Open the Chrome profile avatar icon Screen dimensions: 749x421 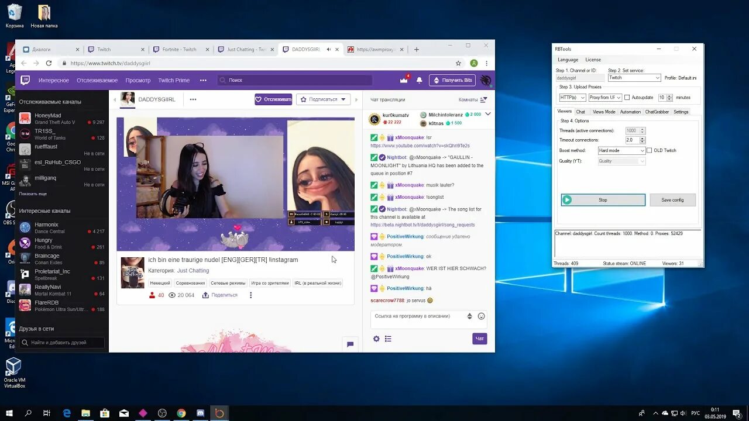click(x=473, y=63)
